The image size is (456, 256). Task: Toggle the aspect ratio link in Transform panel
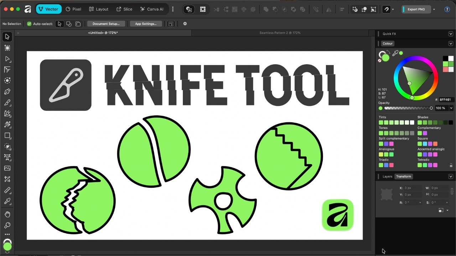452,191
